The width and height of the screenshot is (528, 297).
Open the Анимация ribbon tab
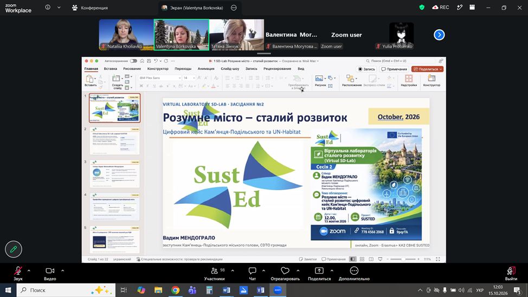coord(206,69)
